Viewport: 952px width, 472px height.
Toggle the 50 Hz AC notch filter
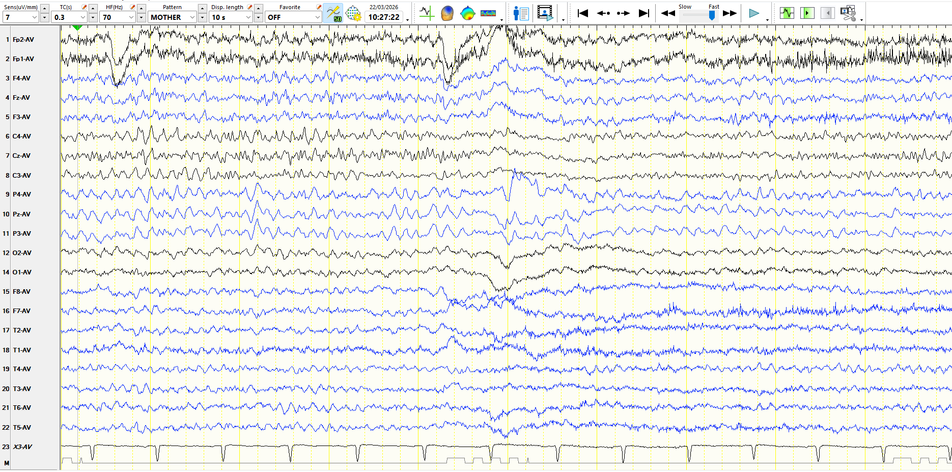pos(333,13)
